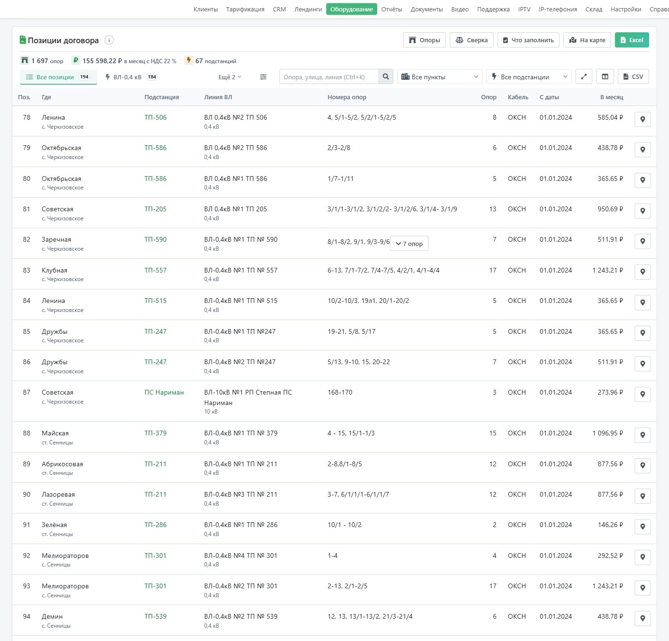
Task: Open the Все подстанции dropdown
Action: [x=529, y=77]
